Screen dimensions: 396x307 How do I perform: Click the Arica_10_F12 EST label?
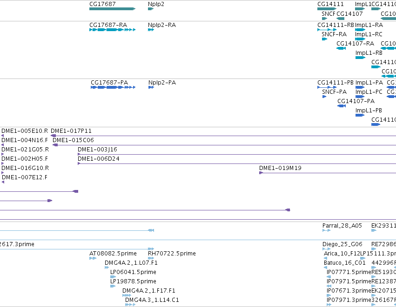342,254
